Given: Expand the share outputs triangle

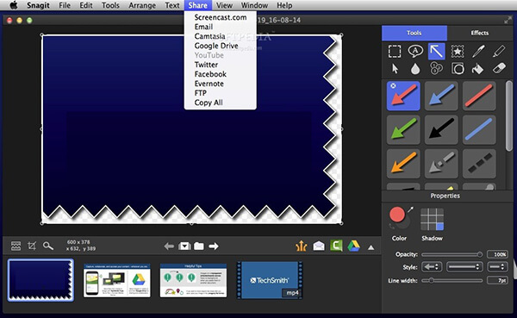Looking at the screenshot, I should click(371, 247).
